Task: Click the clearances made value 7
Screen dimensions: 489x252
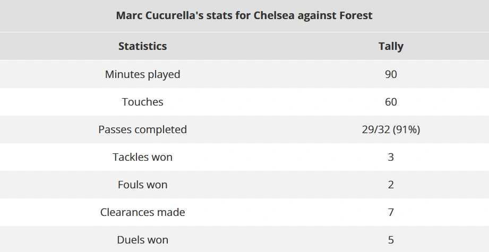Action: click(x=391, y=212)
